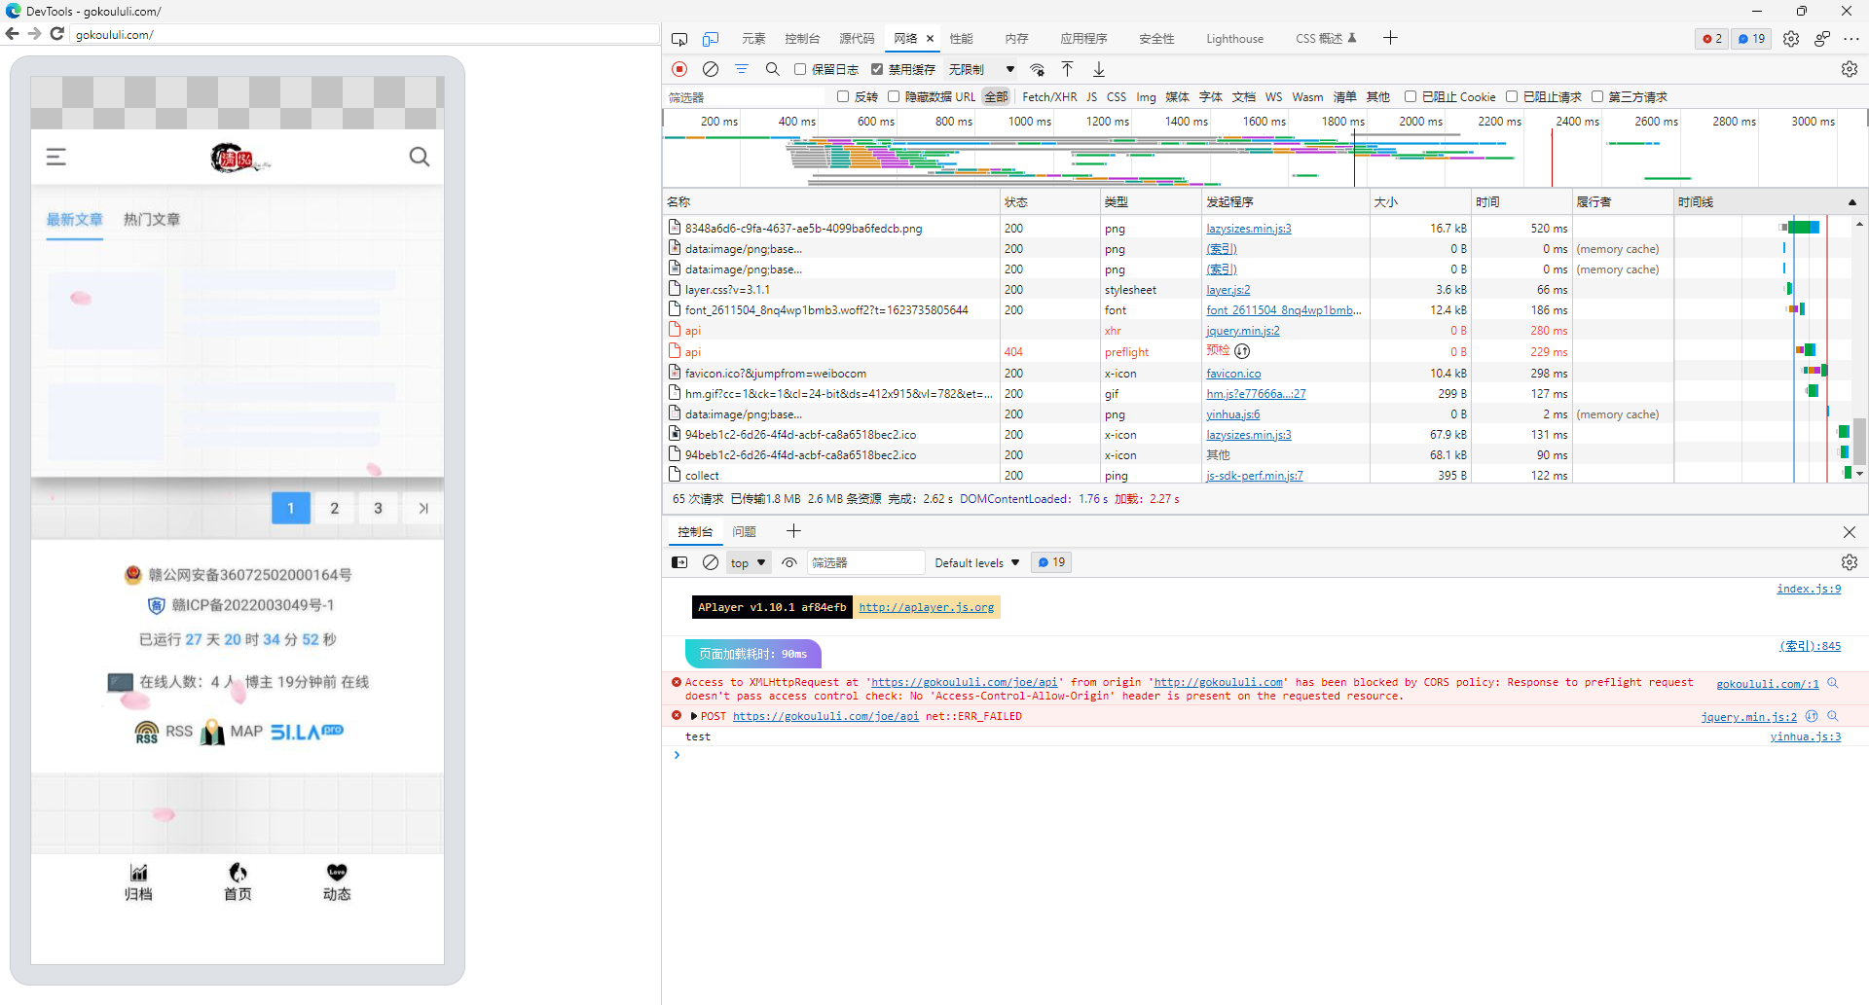Open network conditions wifi icon
This screenshot has height=1005, width=1869.
pos(1038,69)
